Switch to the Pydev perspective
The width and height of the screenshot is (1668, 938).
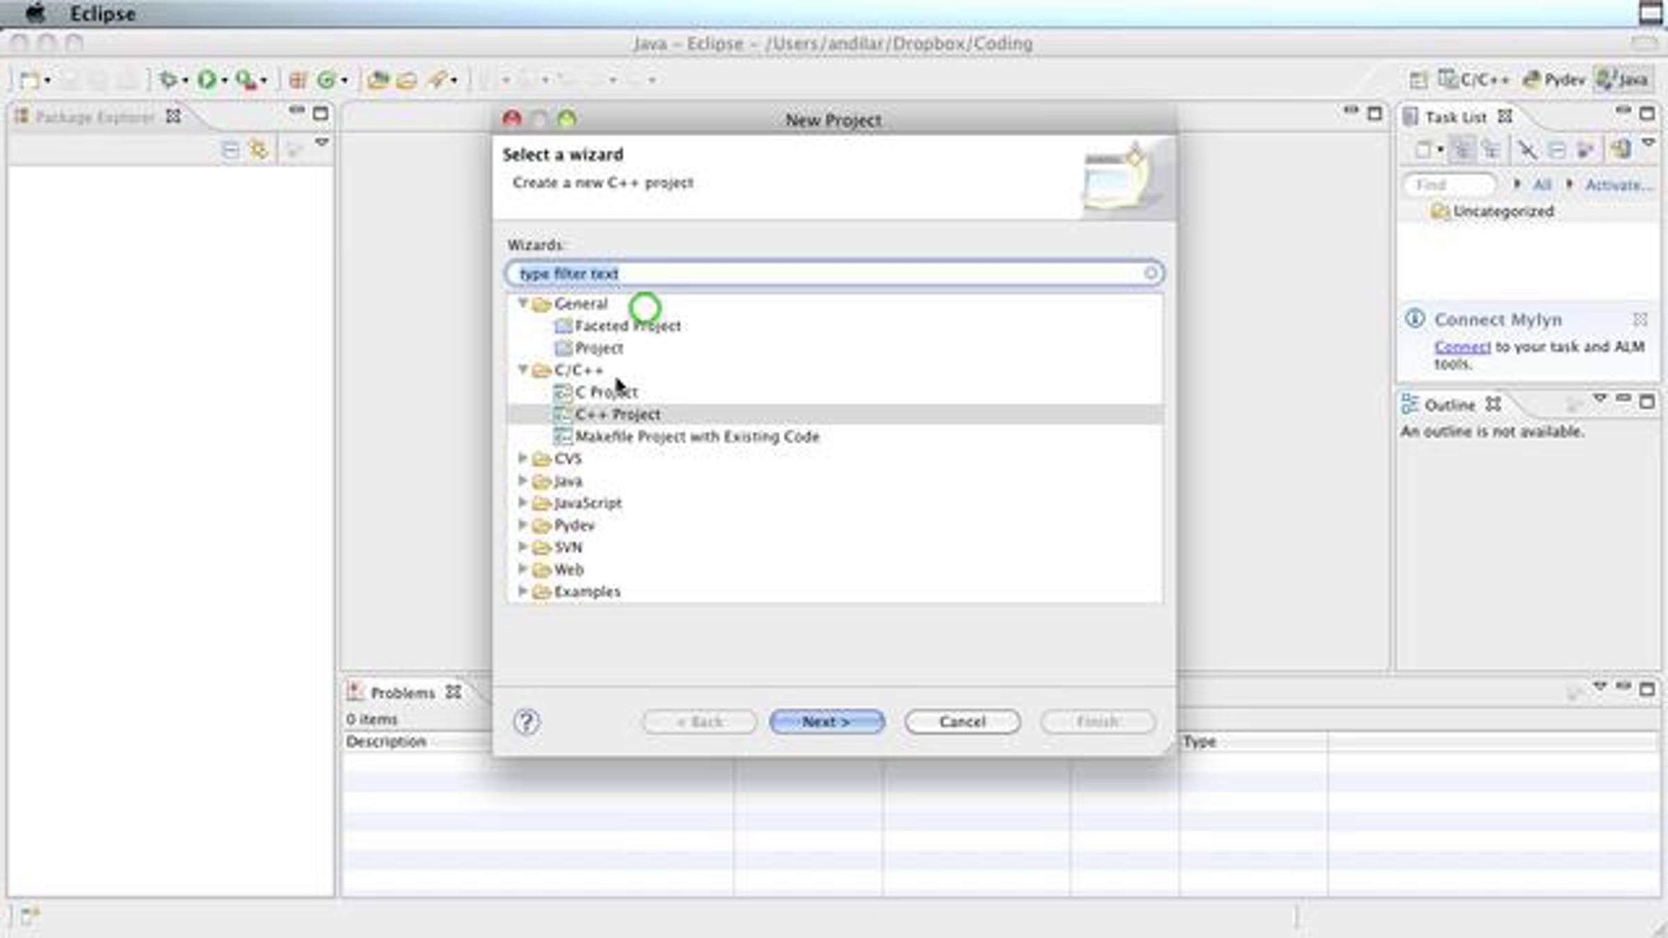point(1554,80)
